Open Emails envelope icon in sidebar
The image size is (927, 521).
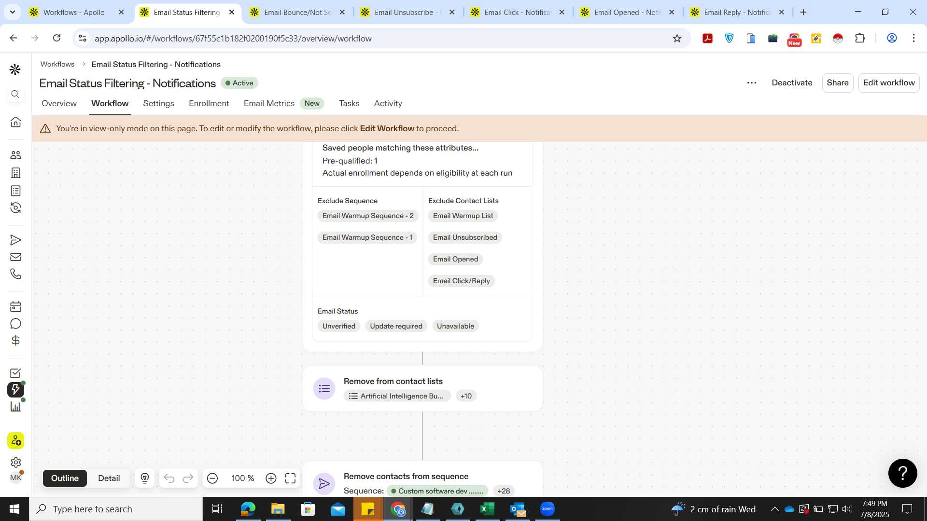click(x=15, y=257)
